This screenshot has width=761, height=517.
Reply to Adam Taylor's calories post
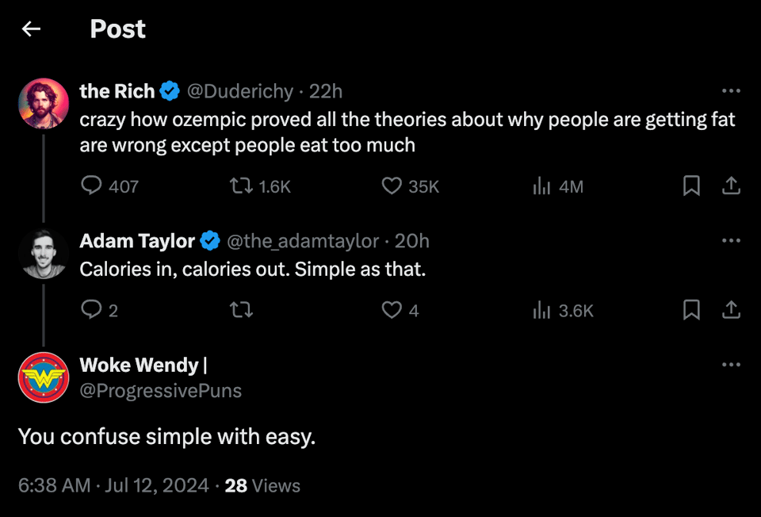pyautogui.click(x=93, y=309)
